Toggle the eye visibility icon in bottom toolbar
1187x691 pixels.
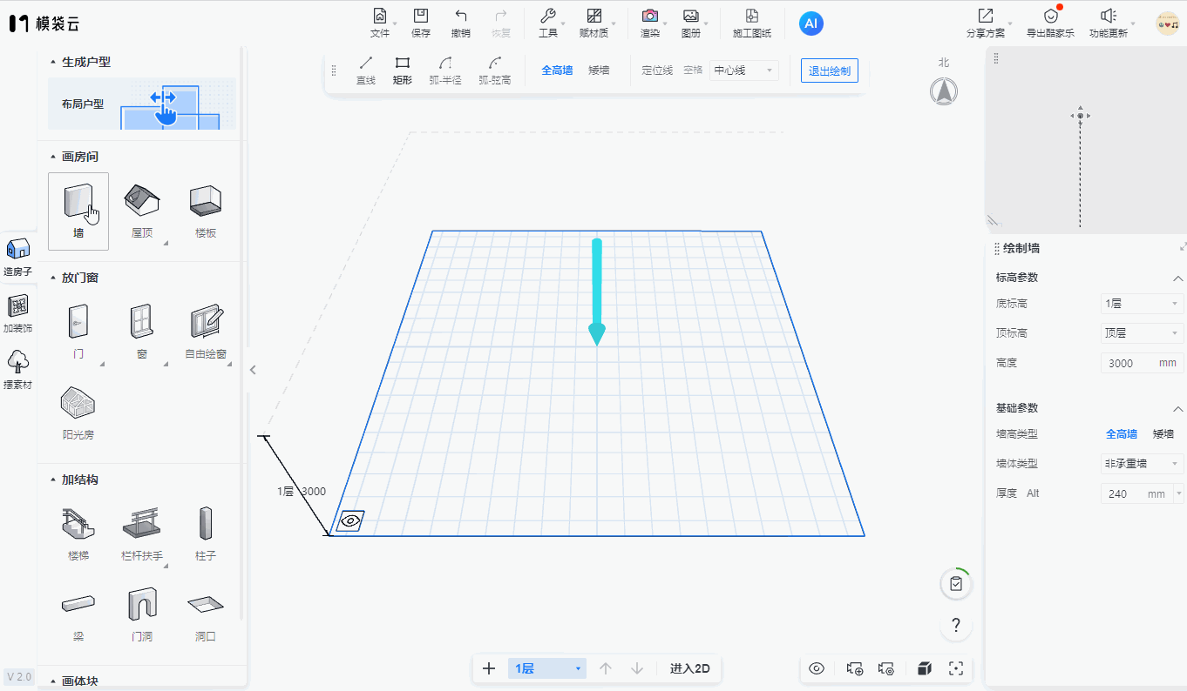point(817,668)
